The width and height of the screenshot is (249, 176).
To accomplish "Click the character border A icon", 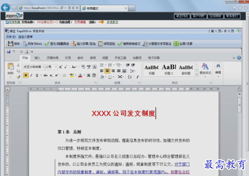I will (94, 67).
